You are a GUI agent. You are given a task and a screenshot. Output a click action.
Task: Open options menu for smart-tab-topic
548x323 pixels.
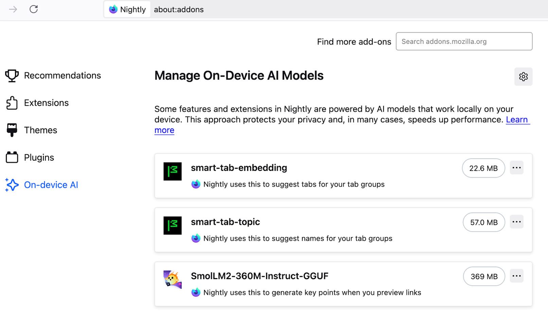[516, 222]
